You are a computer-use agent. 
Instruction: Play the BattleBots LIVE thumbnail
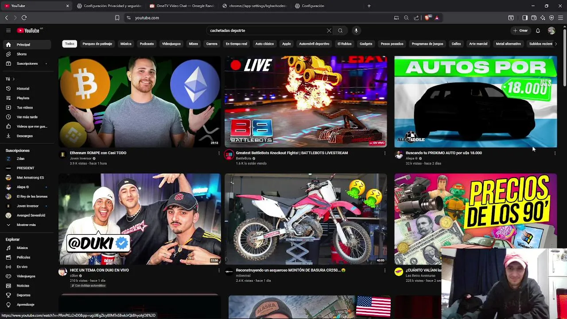click(x=306, y=101)
